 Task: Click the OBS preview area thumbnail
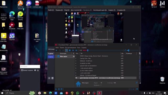point(94,27)
